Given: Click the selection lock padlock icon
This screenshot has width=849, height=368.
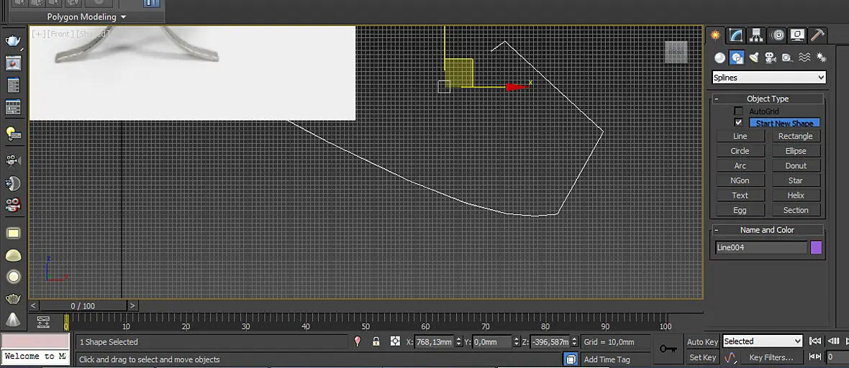Looking at the screenshot, I should (376, 341).
